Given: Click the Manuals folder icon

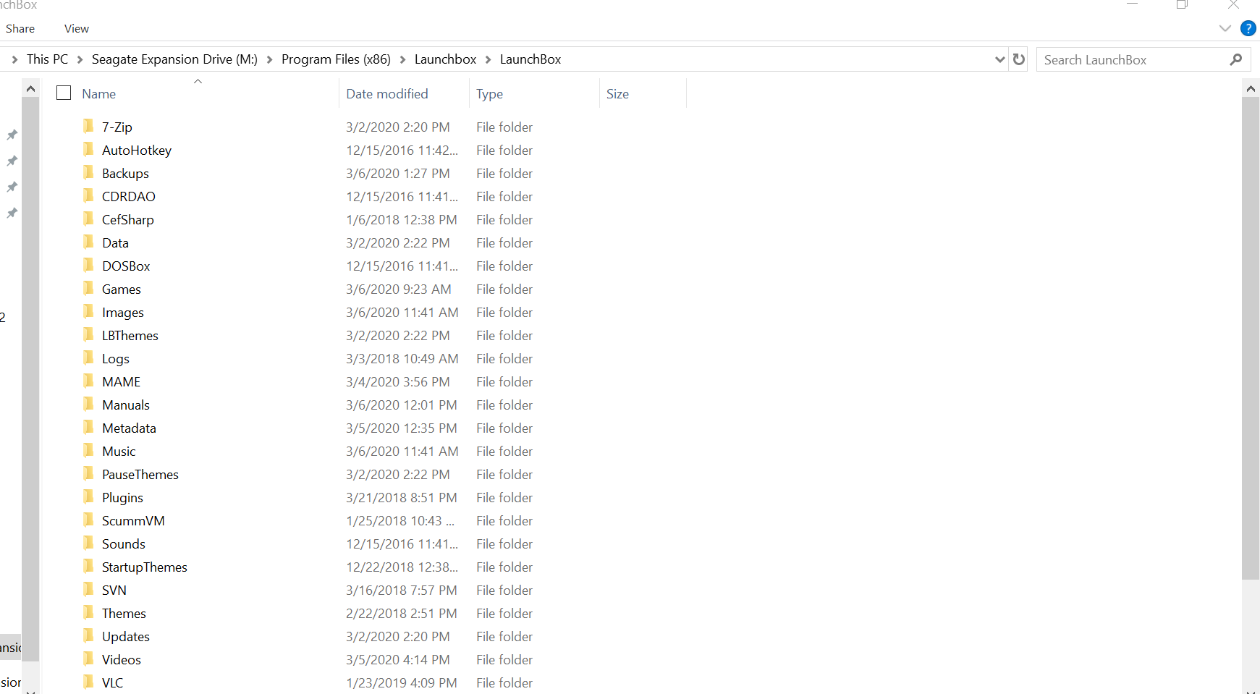Looking at the screenshot, I should point(88,405).
